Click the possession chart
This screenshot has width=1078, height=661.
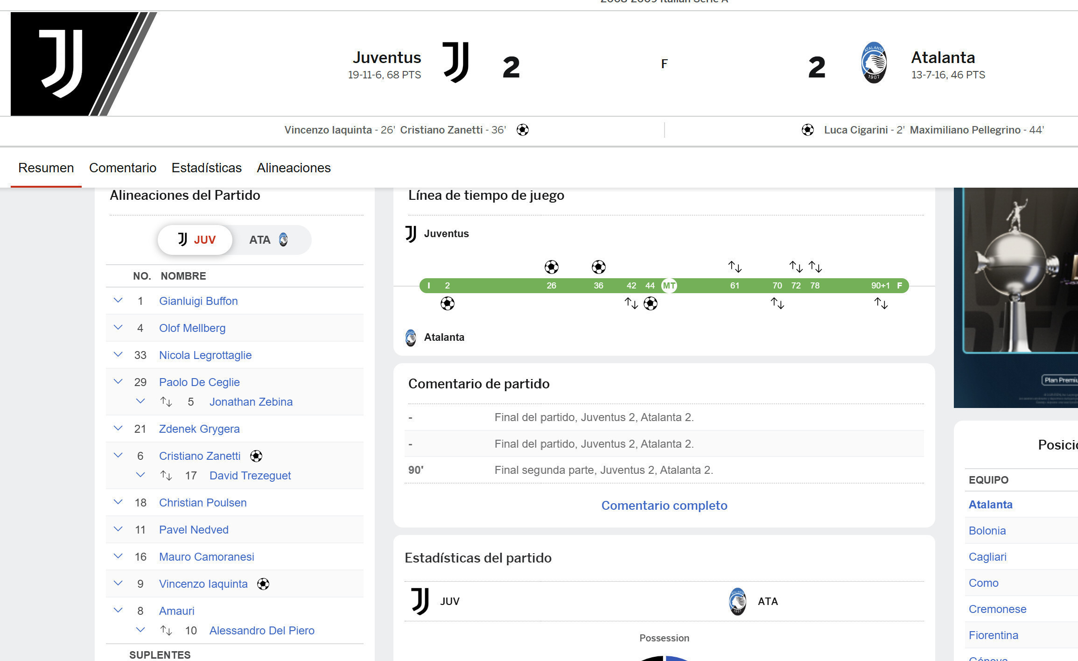[665, 658]
